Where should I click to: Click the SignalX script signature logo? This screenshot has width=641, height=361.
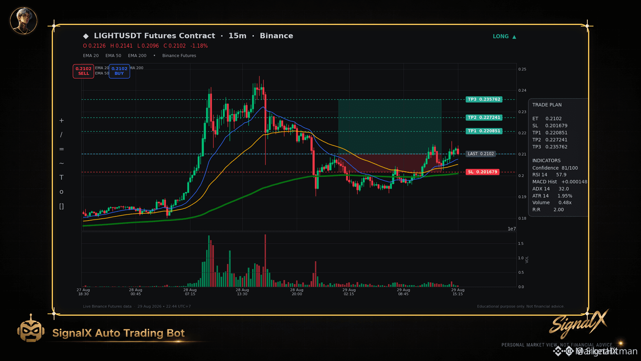(x=579, y=323)
